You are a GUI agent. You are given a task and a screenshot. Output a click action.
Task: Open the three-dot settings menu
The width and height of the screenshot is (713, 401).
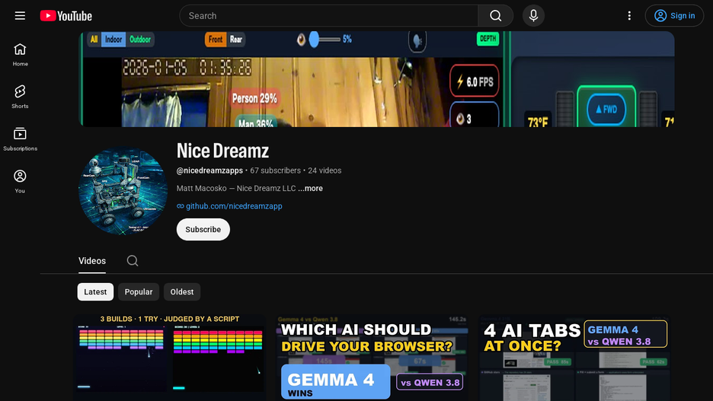[629, 16]
